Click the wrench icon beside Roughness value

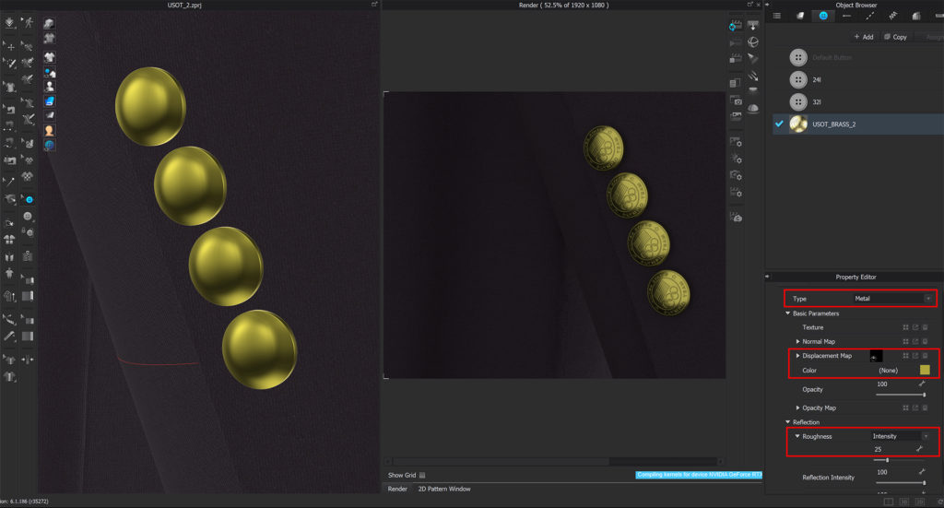click(919, 449)
